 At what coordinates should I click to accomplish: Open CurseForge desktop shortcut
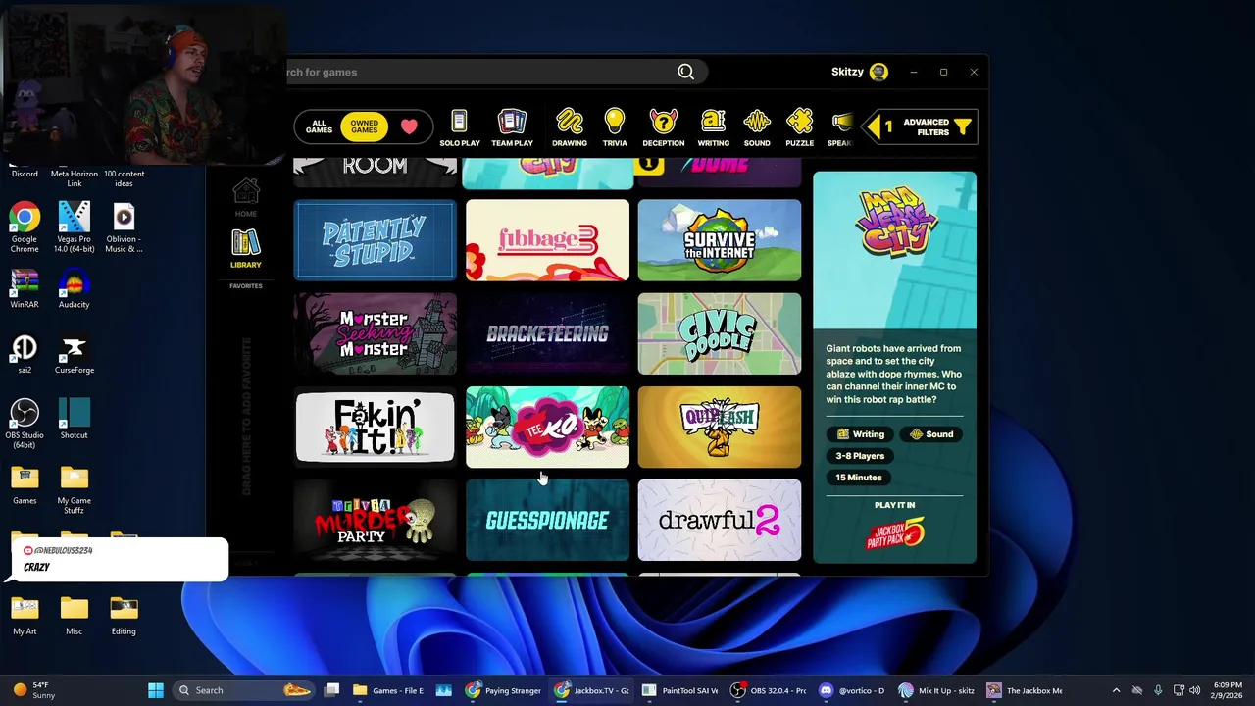click(x=74, y=354)
